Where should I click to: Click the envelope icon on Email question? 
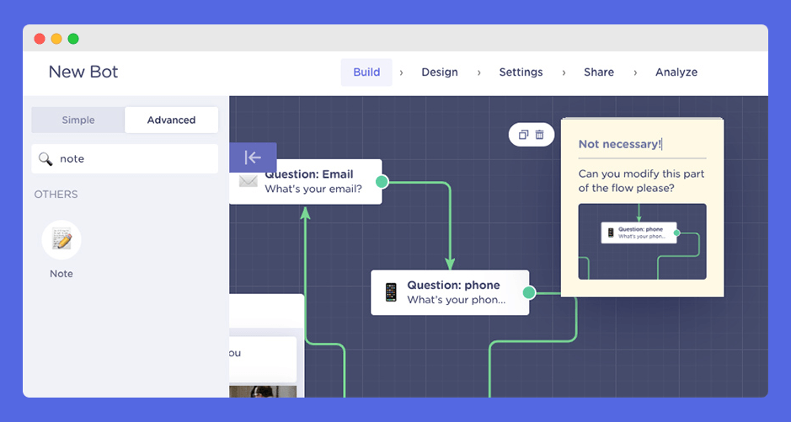[249, 181]
